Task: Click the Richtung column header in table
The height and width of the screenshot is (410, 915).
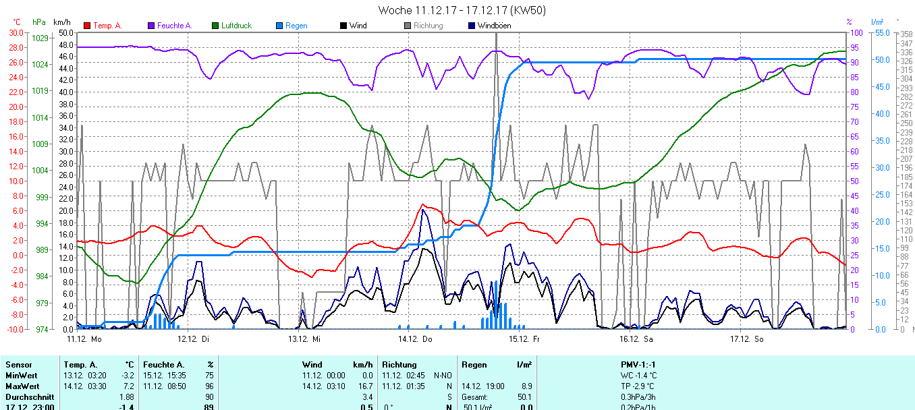Action: tap(399, 365)
